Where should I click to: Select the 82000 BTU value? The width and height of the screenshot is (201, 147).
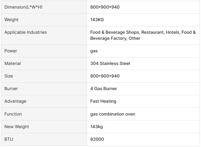97,139
